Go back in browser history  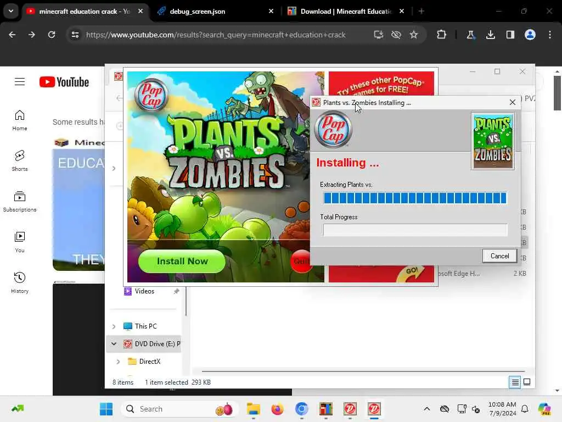coord(12,35)
